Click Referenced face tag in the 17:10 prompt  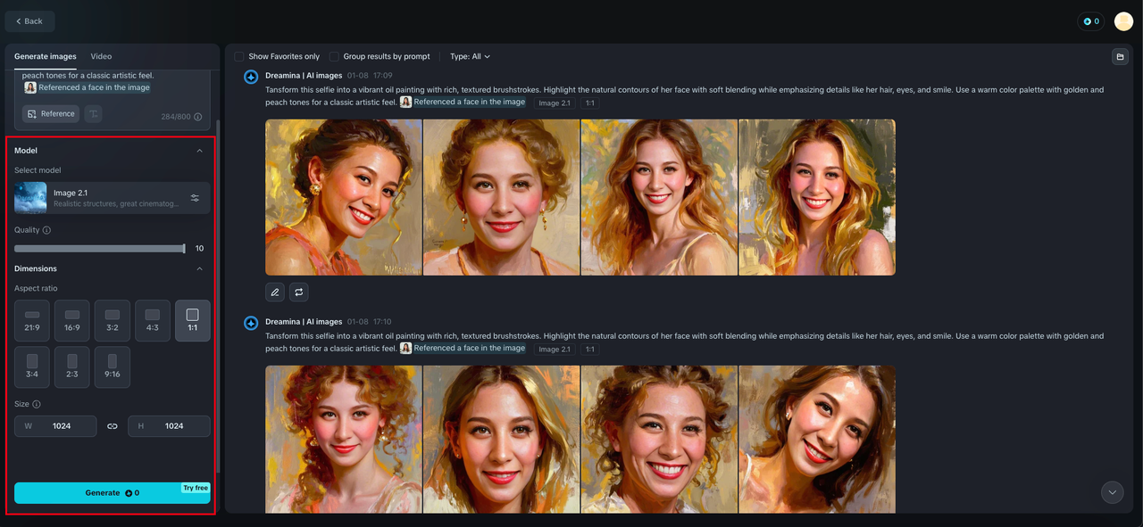[463, 348]
